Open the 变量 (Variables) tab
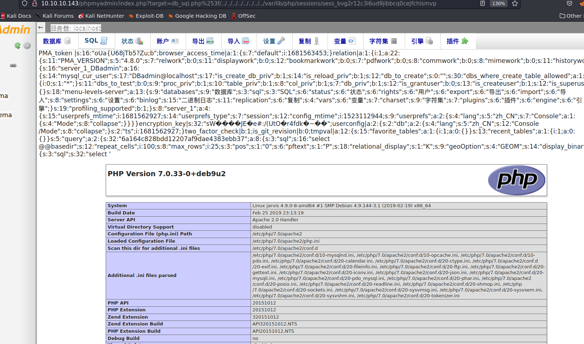 click(x=345, y=41)
